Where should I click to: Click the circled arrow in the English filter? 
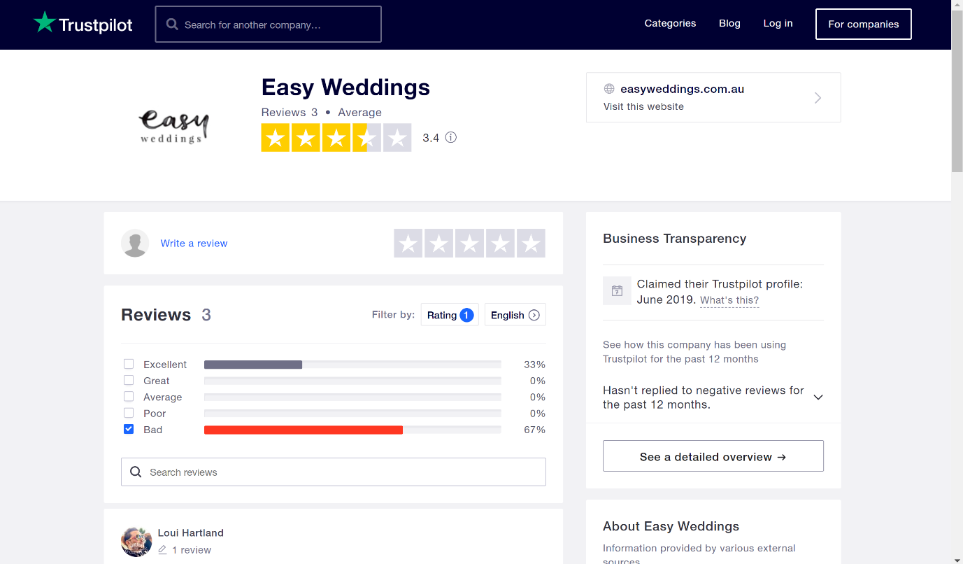(534, 315)
